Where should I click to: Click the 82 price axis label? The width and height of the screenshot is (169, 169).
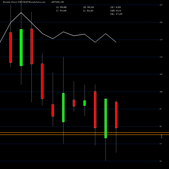click(x=161, y=161)
